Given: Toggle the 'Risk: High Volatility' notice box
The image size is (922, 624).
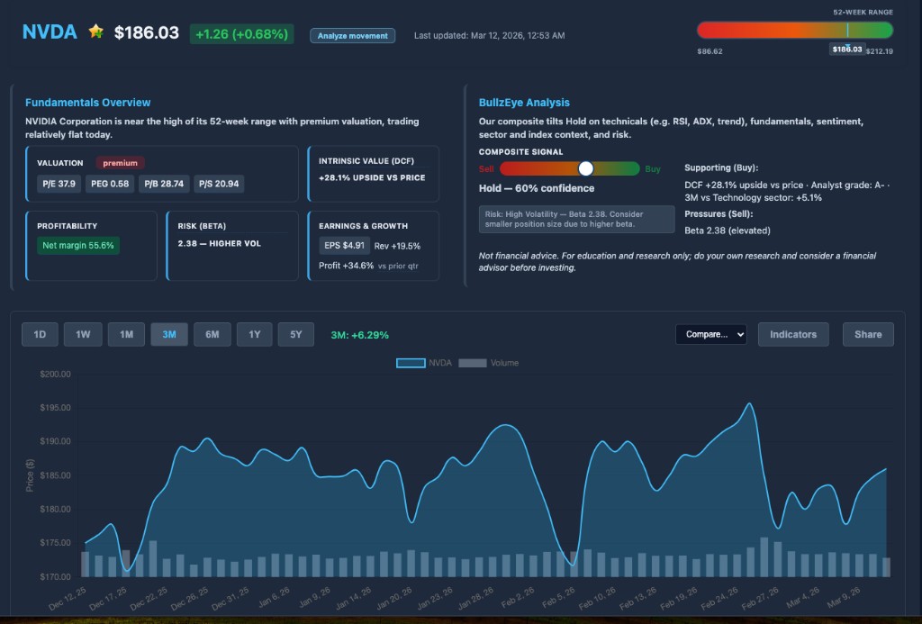Looking at the screenshot, I should point(572,218).
